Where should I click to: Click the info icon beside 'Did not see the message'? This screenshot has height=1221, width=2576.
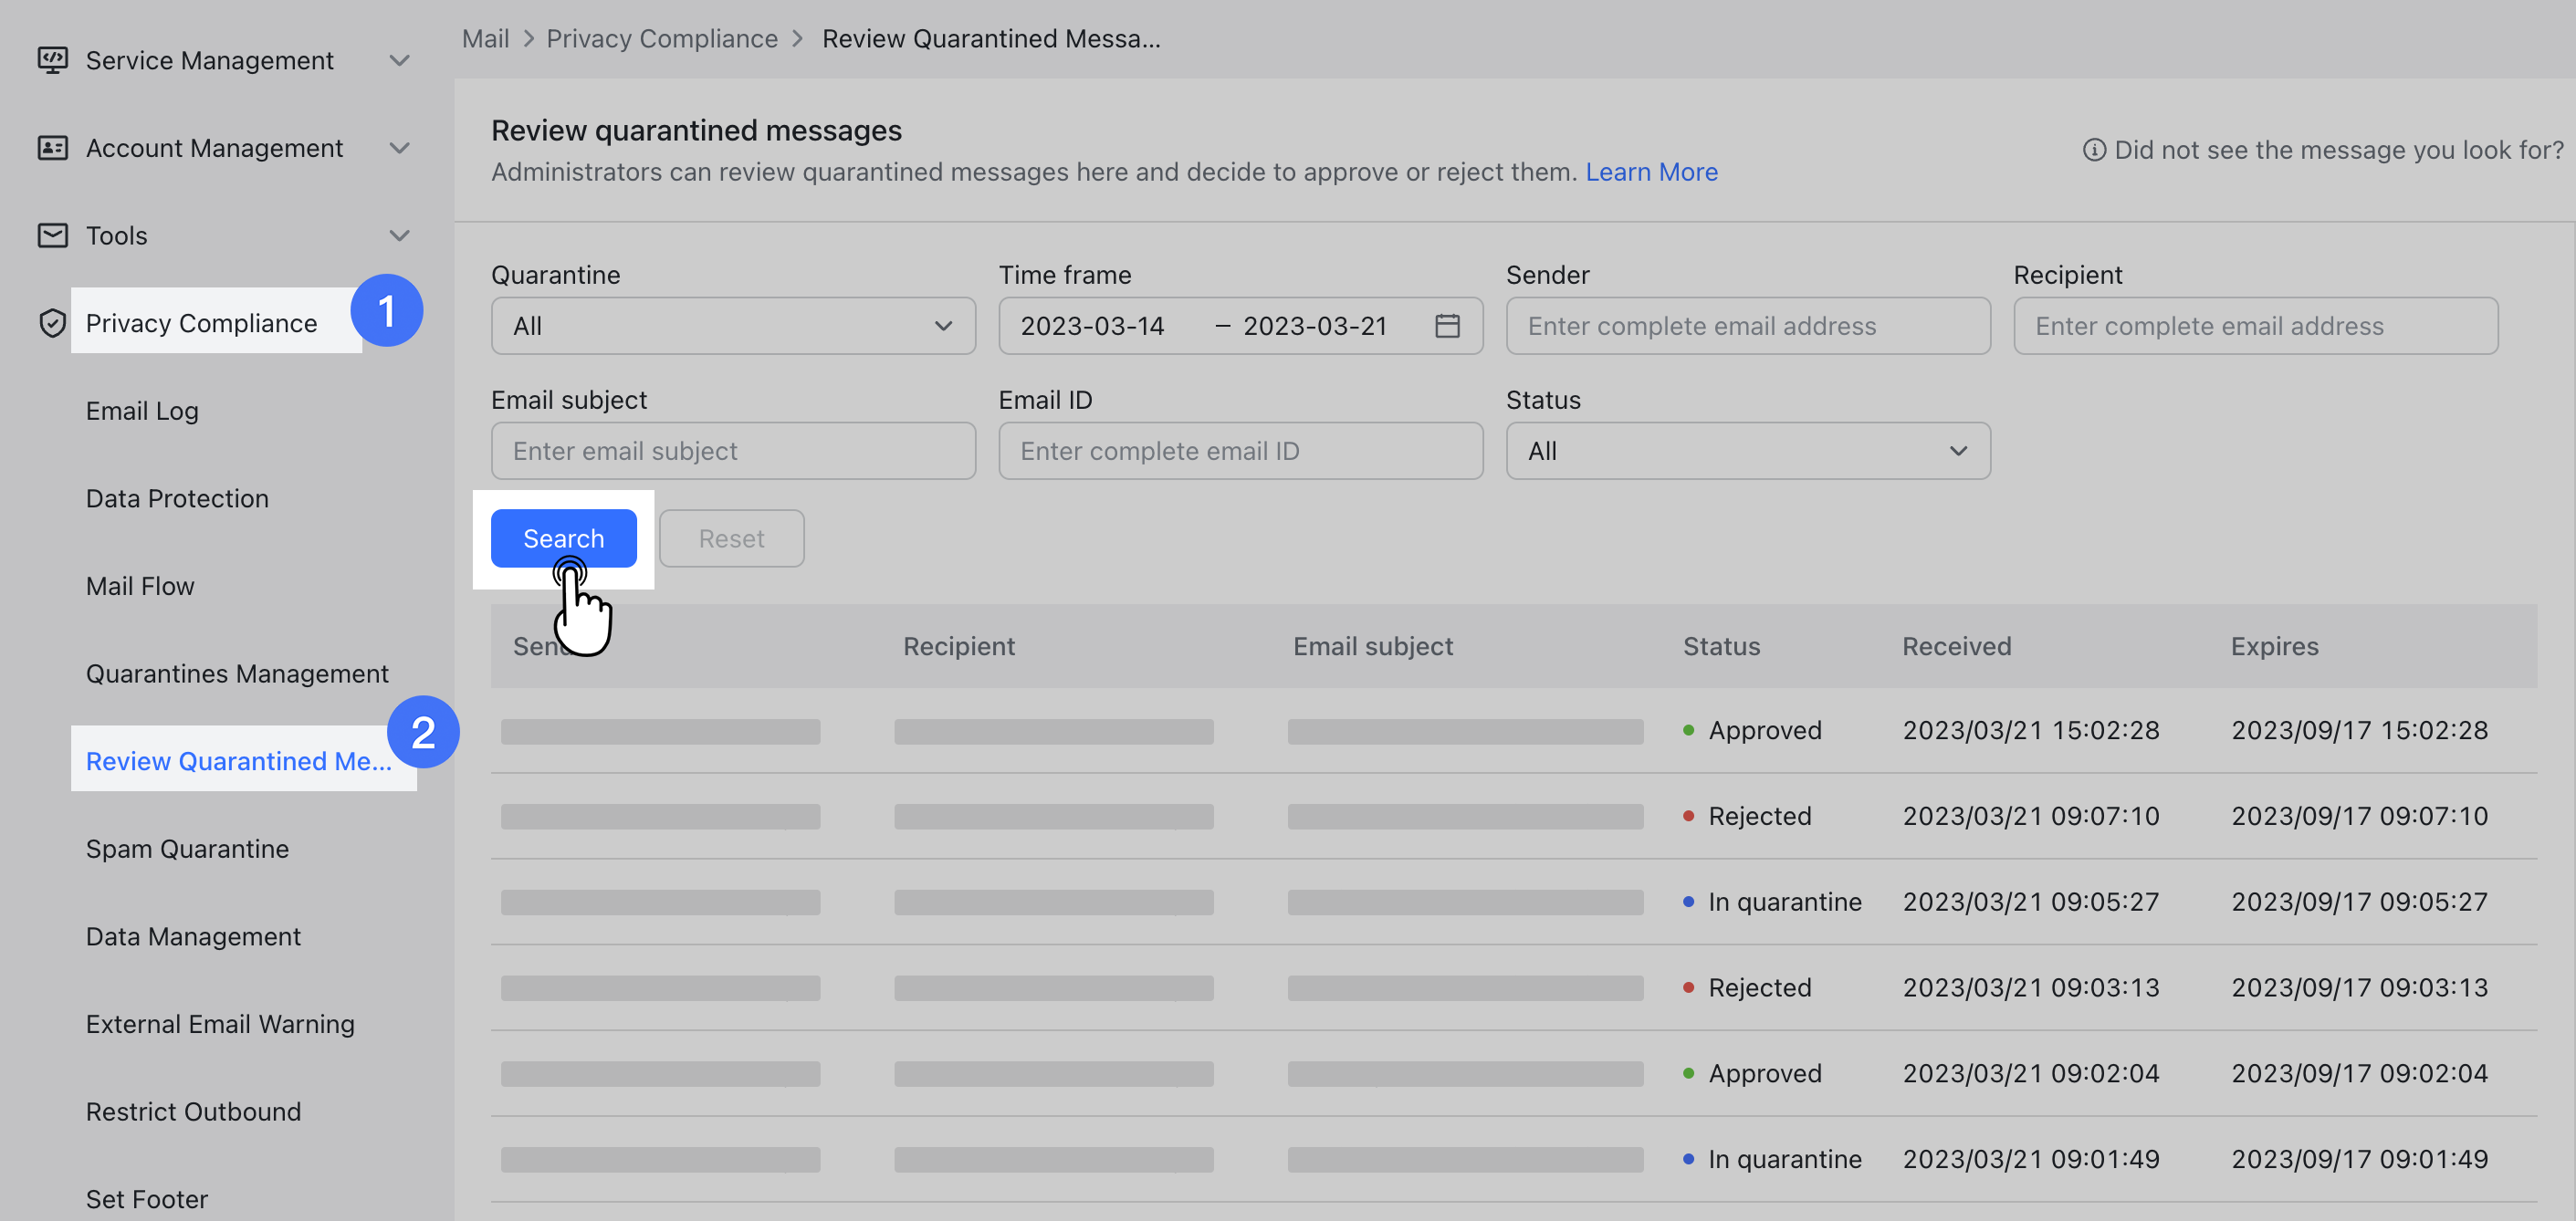point(2094,150)
